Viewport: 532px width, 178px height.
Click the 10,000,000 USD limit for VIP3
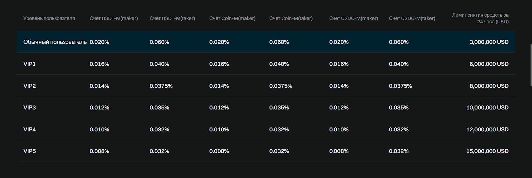(x=487, y=108)
